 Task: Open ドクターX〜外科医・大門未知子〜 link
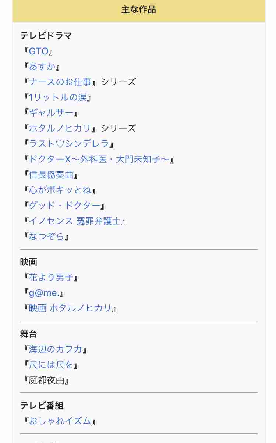[99, 159]
